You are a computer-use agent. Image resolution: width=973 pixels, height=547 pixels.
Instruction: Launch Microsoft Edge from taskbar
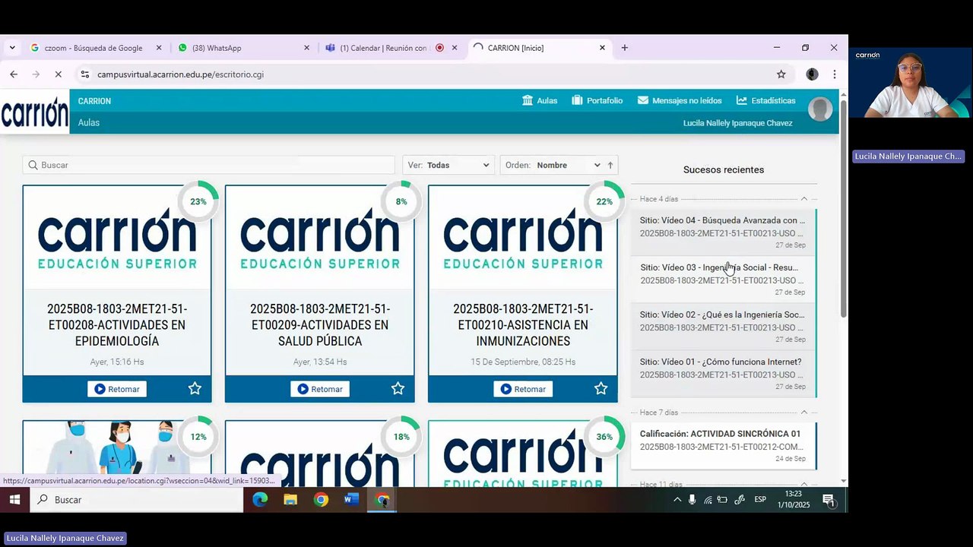pos(260,500)
